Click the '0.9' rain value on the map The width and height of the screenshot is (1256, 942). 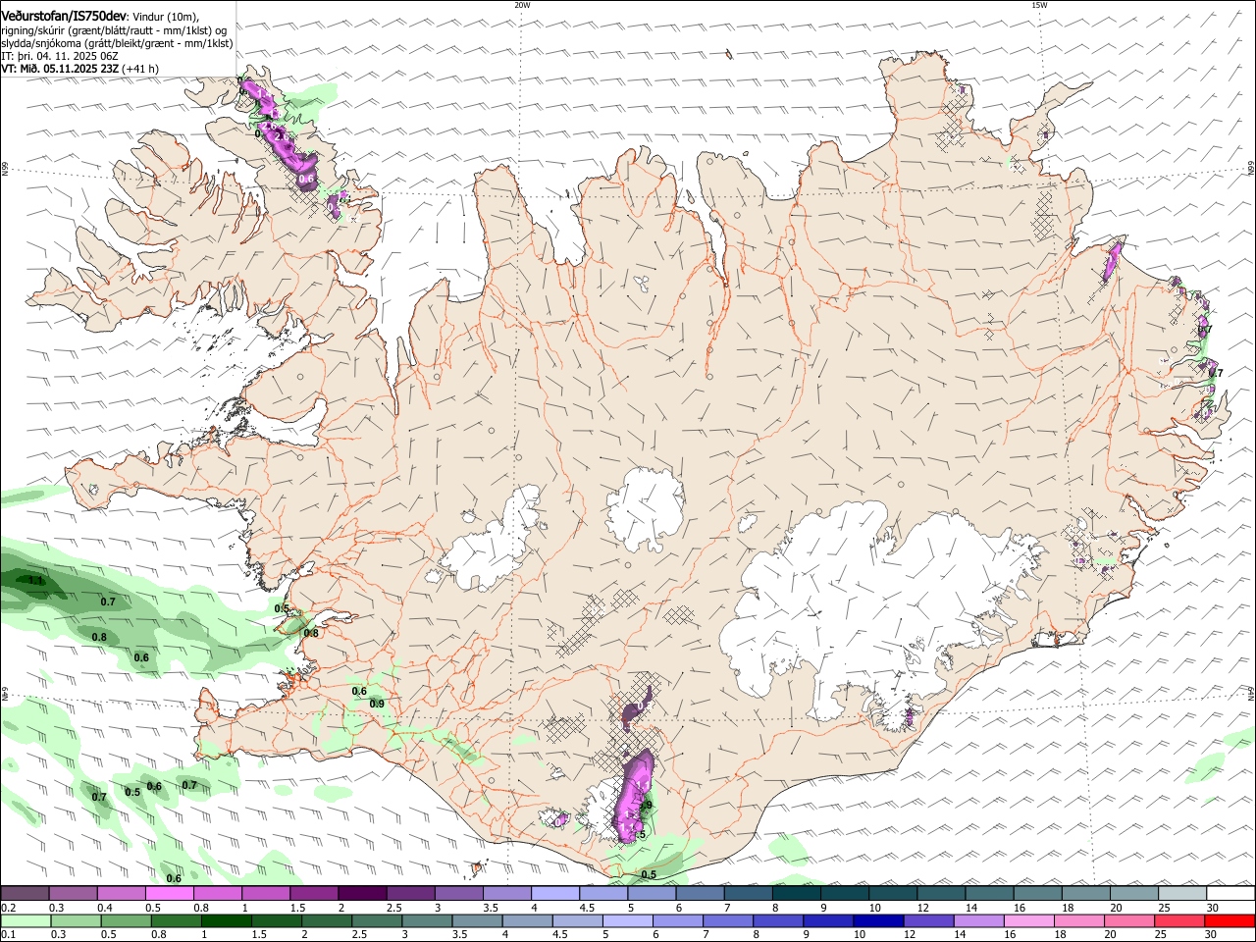tap(377, 704)
